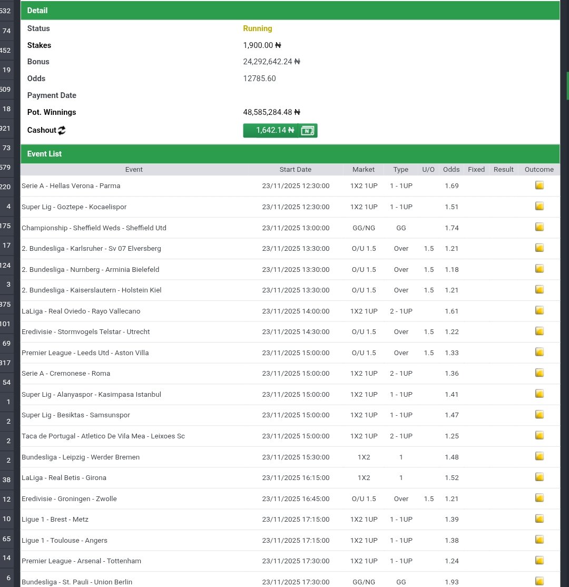Click the U/O column header

428,169
